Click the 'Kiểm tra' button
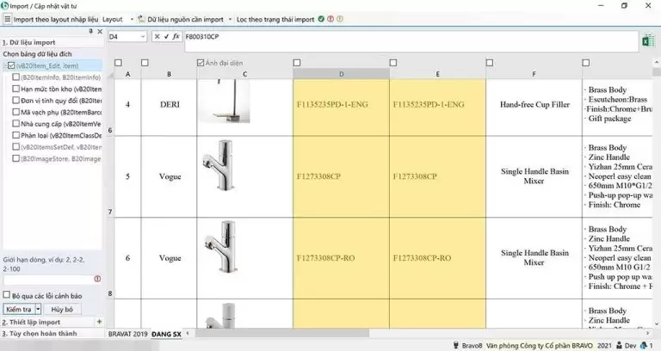The image size is (661, 351). (19, 309)
